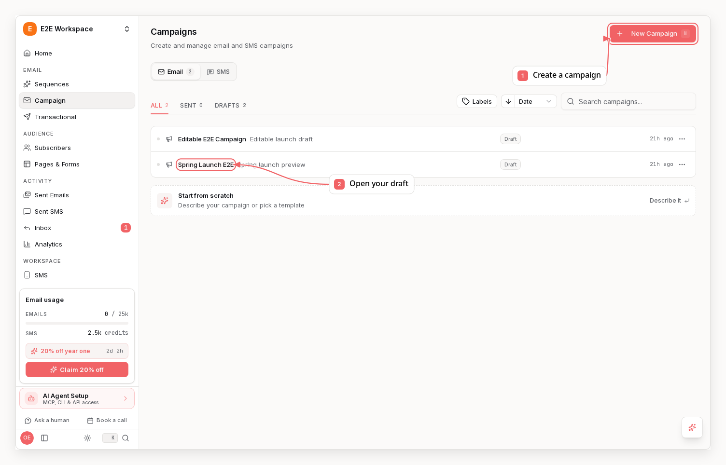The height and width of the screenshot is (465, 726).
Task: Click Start from scratch card
Action: tap(423, 201)
